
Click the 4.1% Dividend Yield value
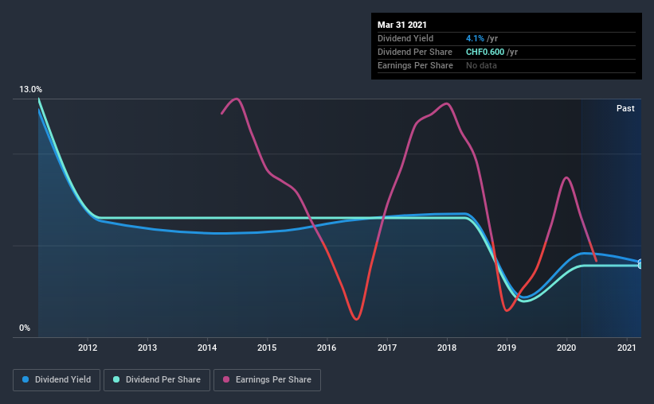coord(475,38)
